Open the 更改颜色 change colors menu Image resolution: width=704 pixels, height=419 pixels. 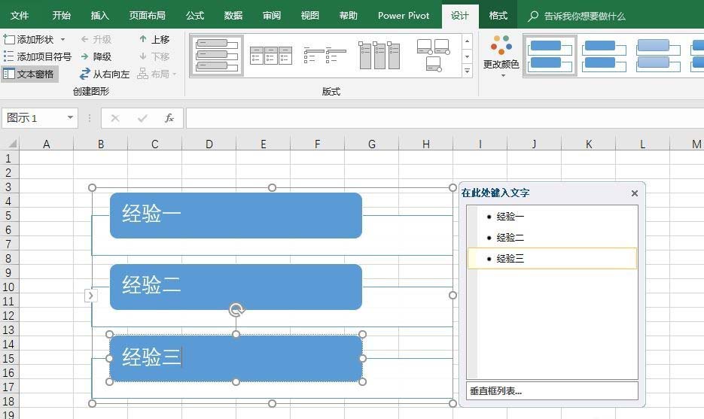click(x=501, y=56)
